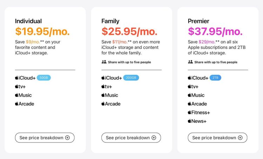Viewport: 263px width, 159px height.
Task: Click the Apple Music logo in Premier plan
Action: (196, 95)
